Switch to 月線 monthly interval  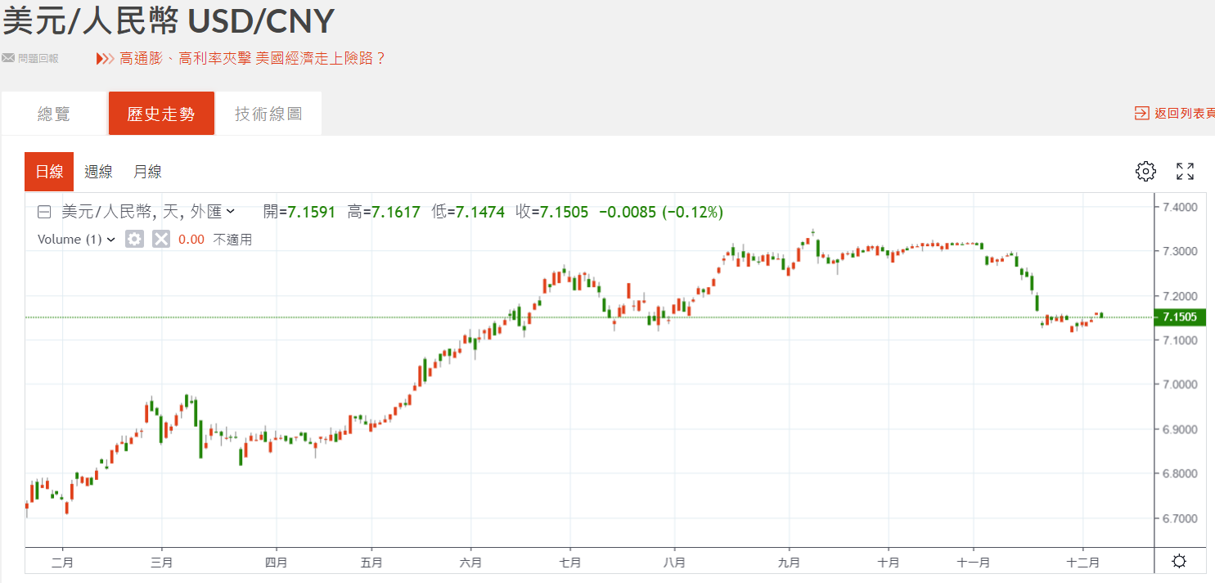(x=147, y=172)
